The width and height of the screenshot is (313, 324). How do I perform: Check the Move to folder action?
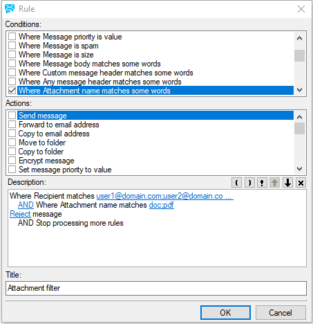tap(12, 143)
